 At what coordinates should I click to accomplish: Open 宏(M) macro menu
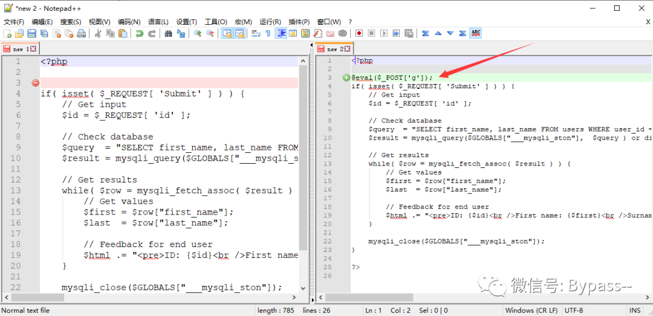[x=243, y=22]
